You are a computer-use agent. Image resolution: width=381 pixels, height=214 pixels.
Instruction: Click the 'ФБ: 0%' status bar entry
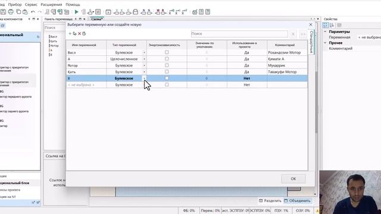(189, 210)
